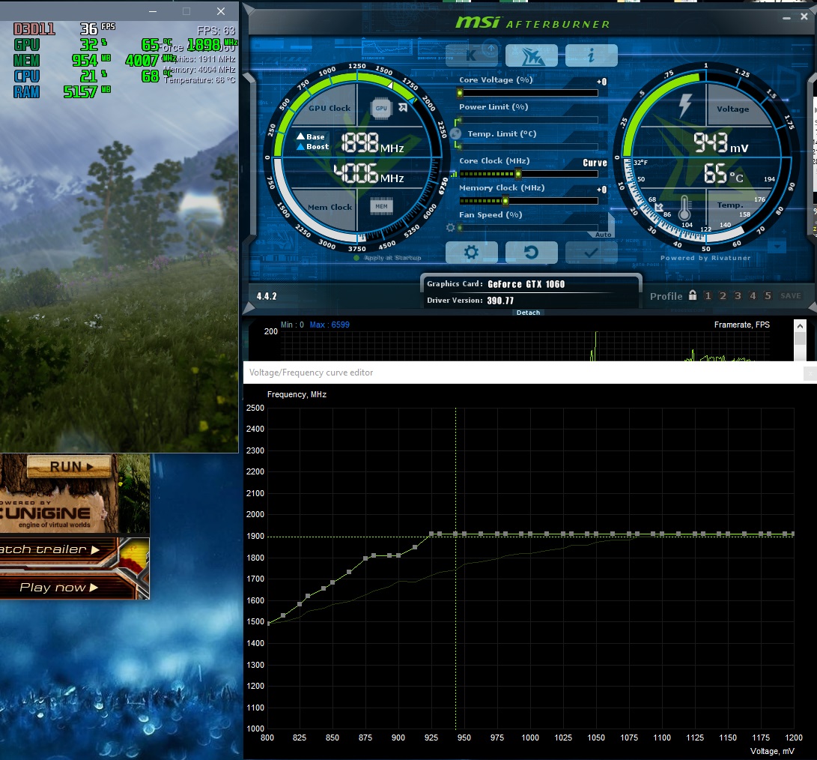The height and width of the screenshot is (760, 817).
Task: Open the OC Scanner airplane icon button
Action: (532, 55)
